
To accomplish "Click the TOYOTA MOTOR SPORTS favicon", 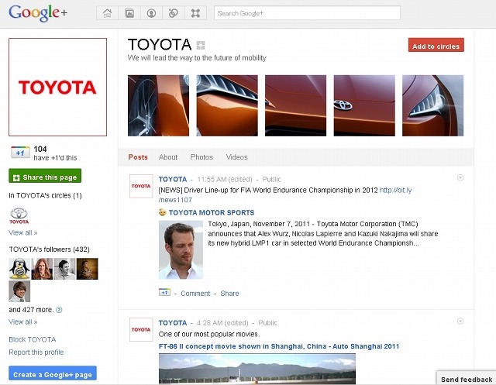I will 163,212.
